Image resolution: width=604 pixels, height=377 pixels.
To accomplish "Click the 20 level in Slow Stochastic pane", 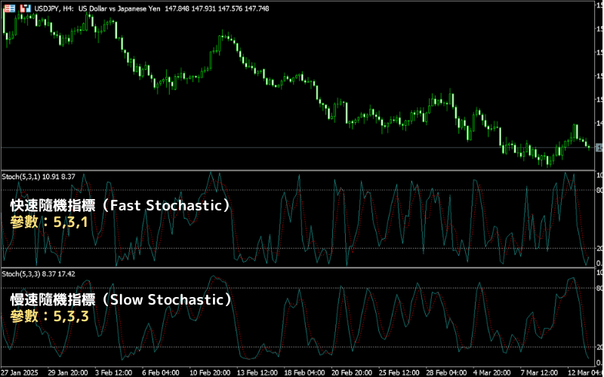I will 599,347.
